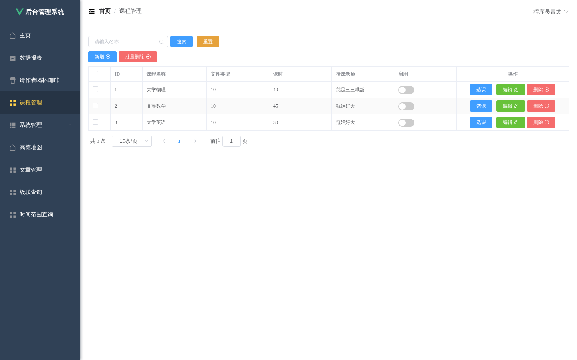The height and width of the screenshot is (360, 577).
Task: Click the 新增 add button
Action: (102, 57)
